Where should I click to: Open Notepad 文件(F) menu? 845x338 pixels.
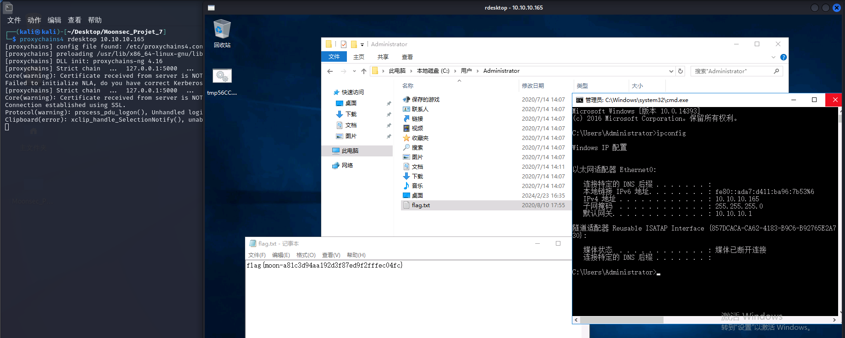(x=257, y=255)
